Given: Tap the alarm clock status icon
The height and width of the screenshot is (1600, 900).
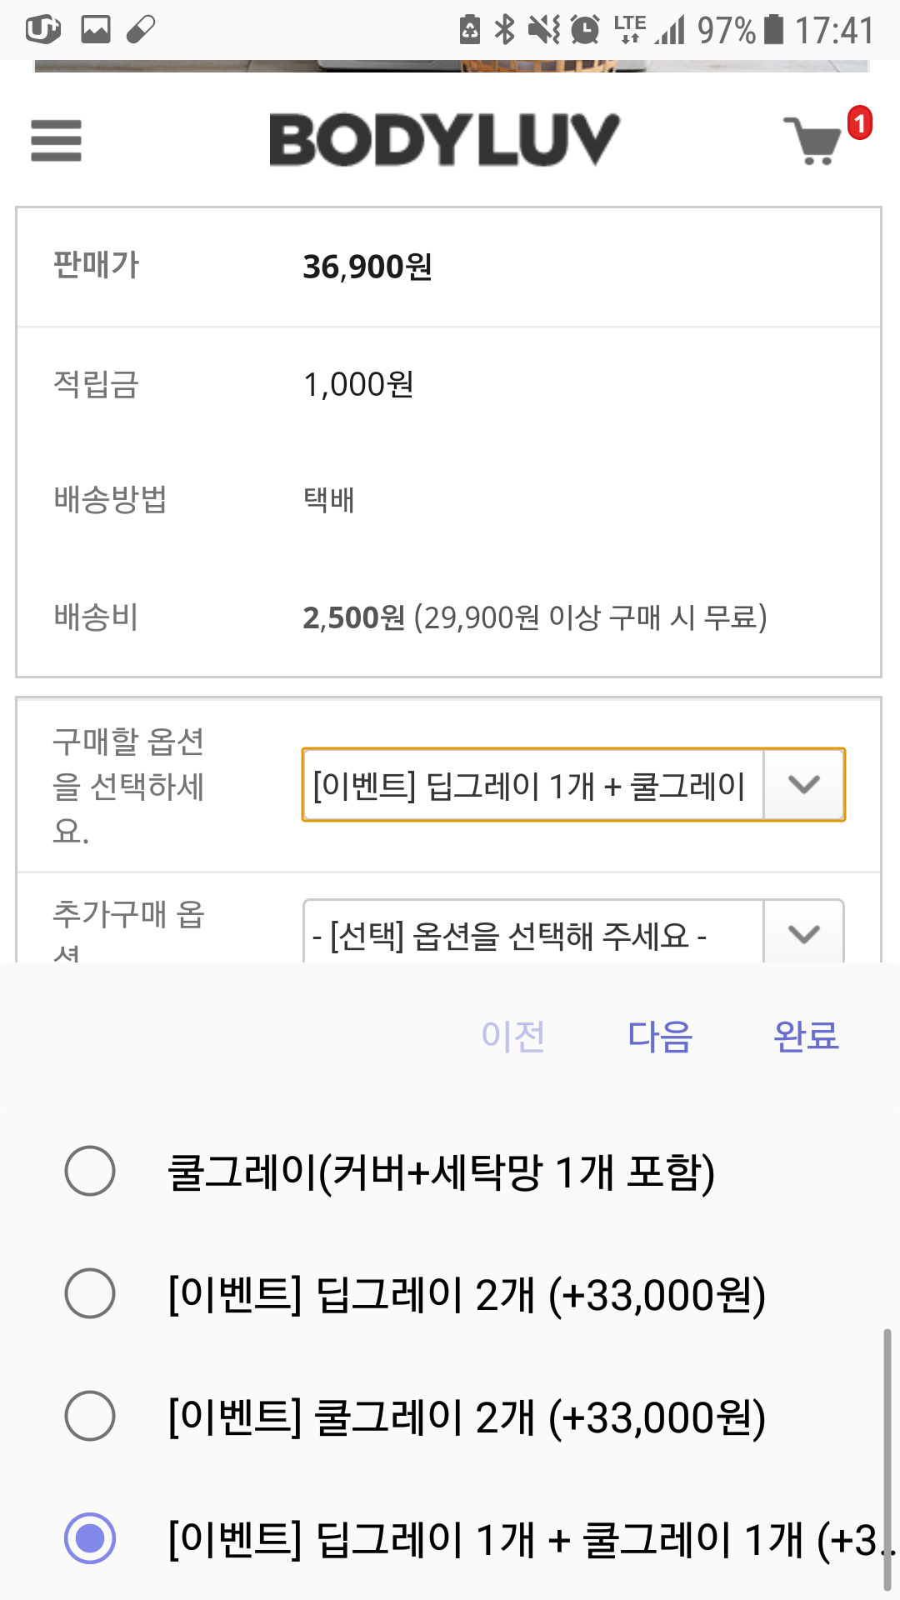Looking at the screenshot, I should pyautogui.click(x=585, y=30).
